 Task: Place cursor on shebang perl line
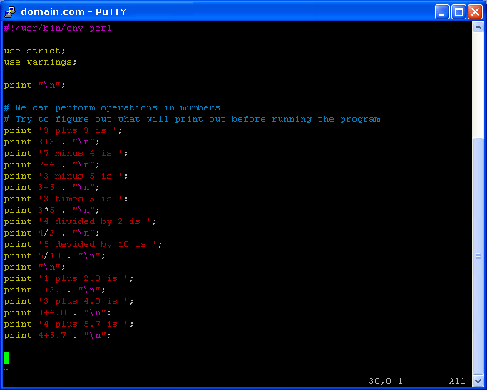tap(58, 28)
